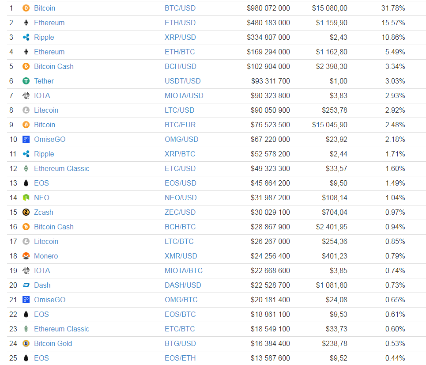Click the OmiseGO icon in row 10

tap(26, 139)
